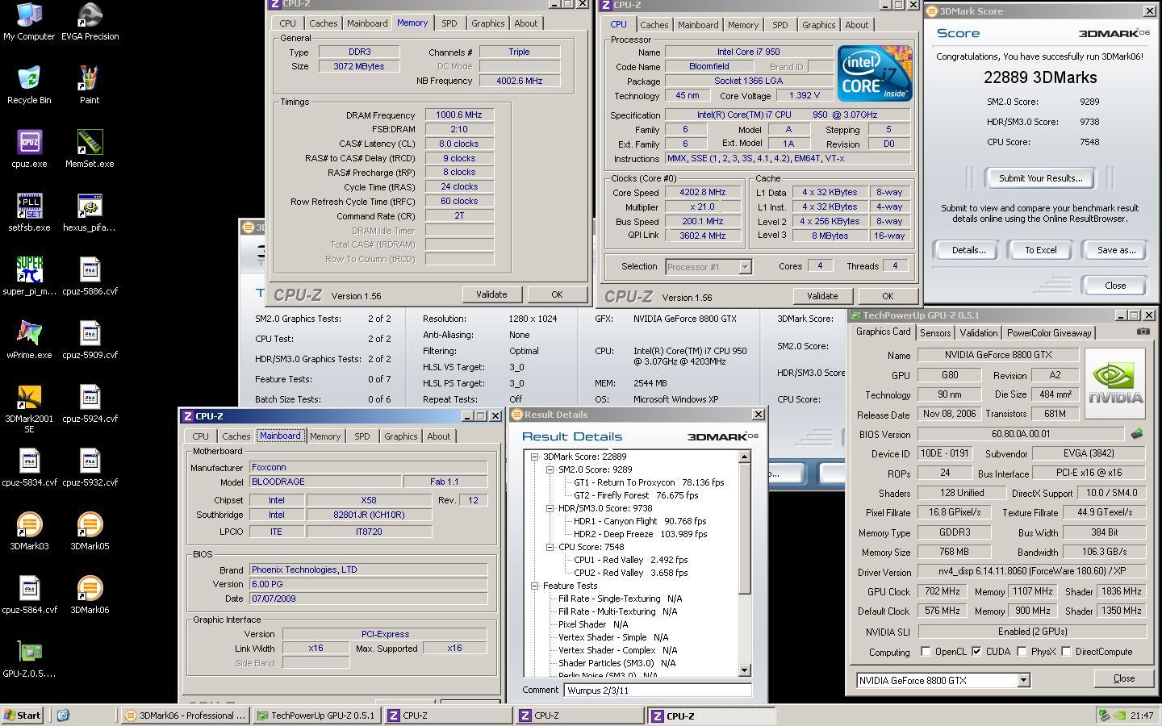Select the cpuz-5932.cvf file icon

(90, 468)
